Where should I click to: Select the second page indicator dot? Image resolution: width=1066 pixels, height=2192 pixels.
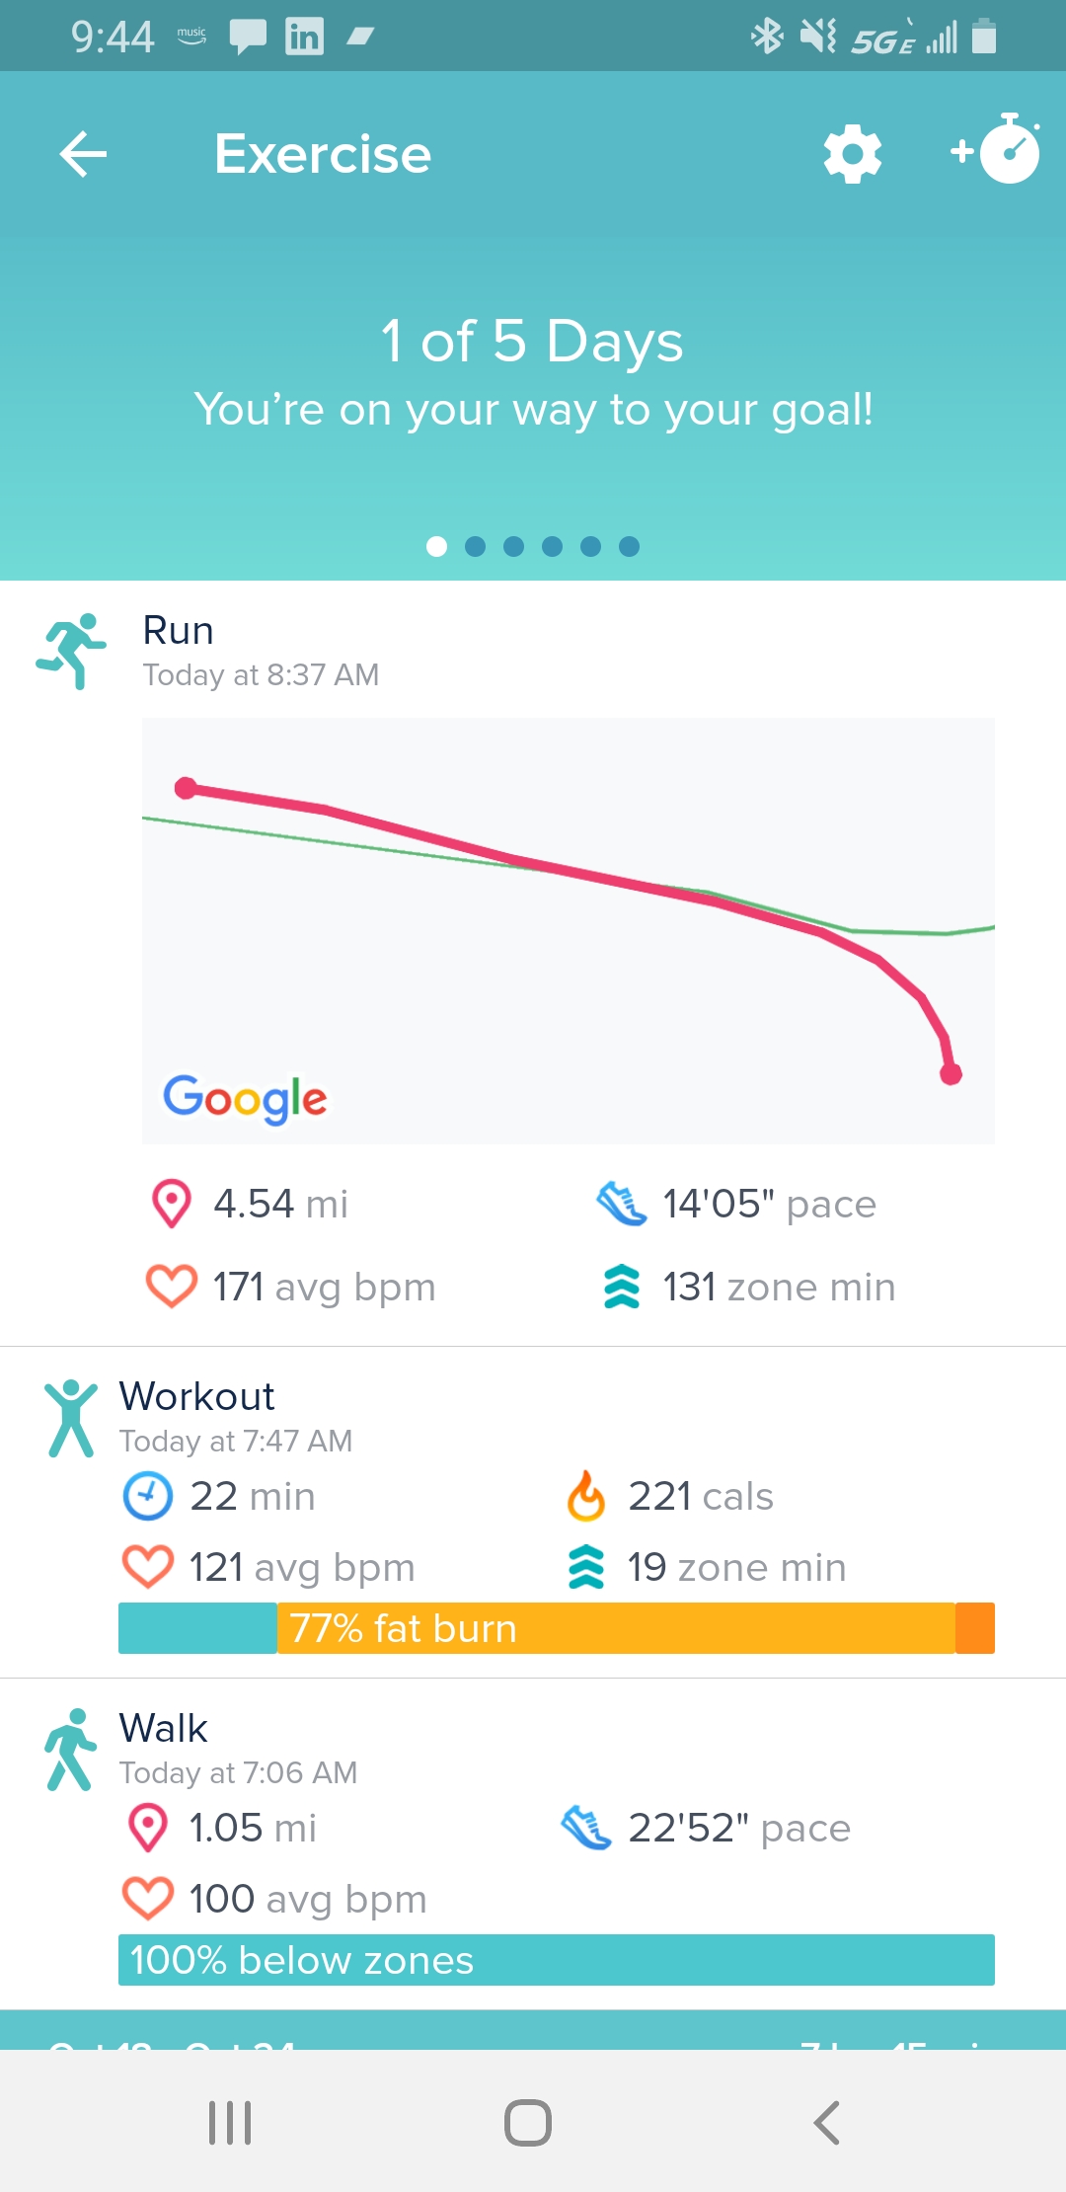[x=475, y=546]
